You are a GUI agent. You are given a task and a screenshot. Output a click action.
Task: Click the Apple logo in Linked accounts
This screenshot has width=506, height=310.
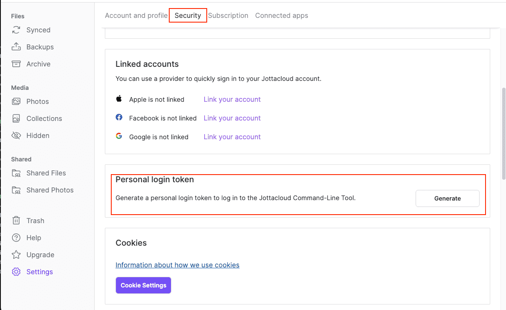coord(119,99)
